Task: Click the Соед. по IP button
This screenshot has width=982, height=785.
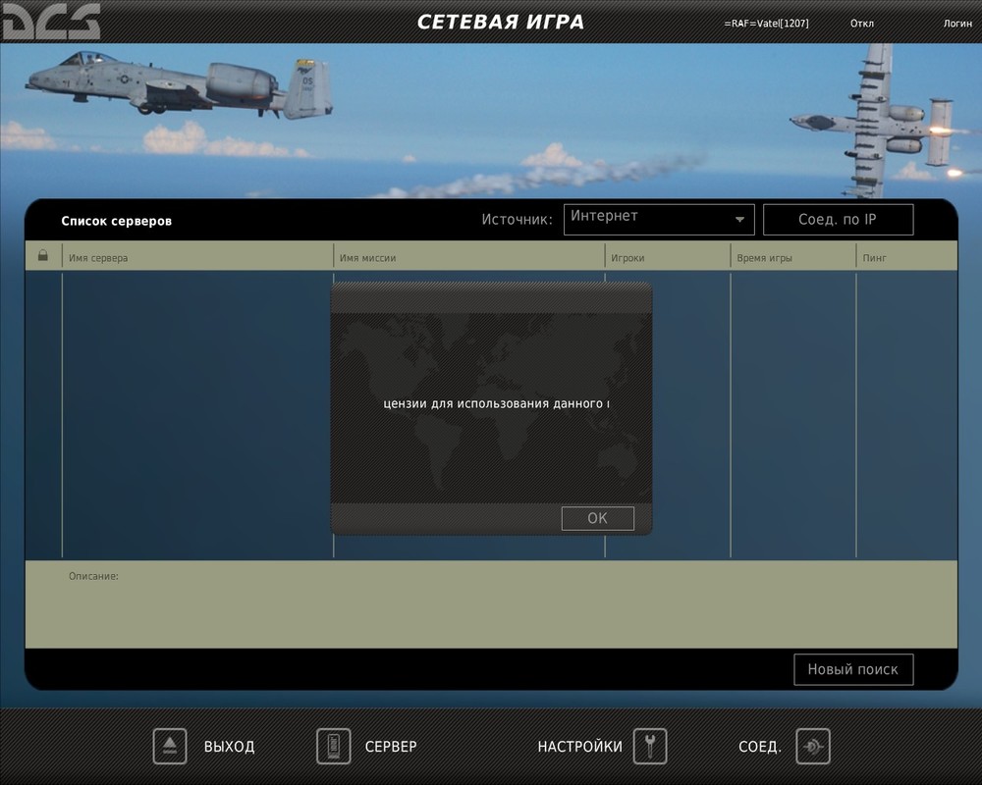Action: tap(838, 220)
